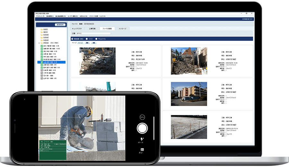Go to next page with right arrow
This screenshot has height=167, width=289.
click(x=93, y=43)
